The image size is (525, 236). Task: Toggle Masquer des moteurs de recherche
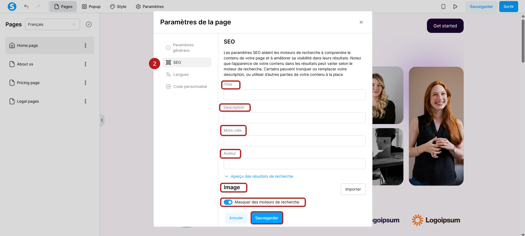tap(228, 202)
